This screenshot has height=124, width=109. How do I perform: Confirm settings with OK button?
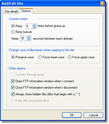(72, 115)
